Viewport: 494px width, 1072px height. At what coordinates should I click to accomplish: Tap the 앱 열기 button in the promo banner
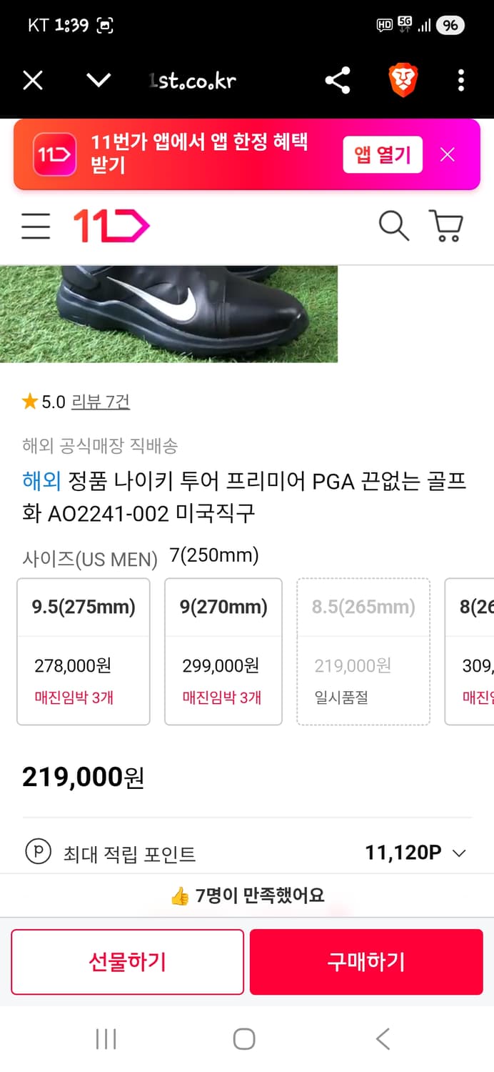pyautogui.click(x=383, y=154)
